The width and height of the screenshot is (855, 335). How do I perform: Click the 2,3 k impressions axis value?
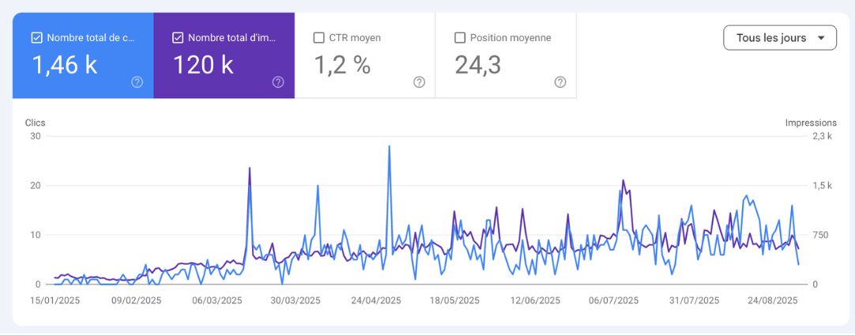pyautogui.click(x=823, y=137)
